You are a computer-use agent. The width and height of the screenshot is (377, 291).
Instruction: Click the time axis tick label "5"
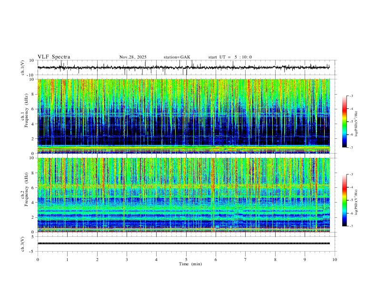[186, 260]
